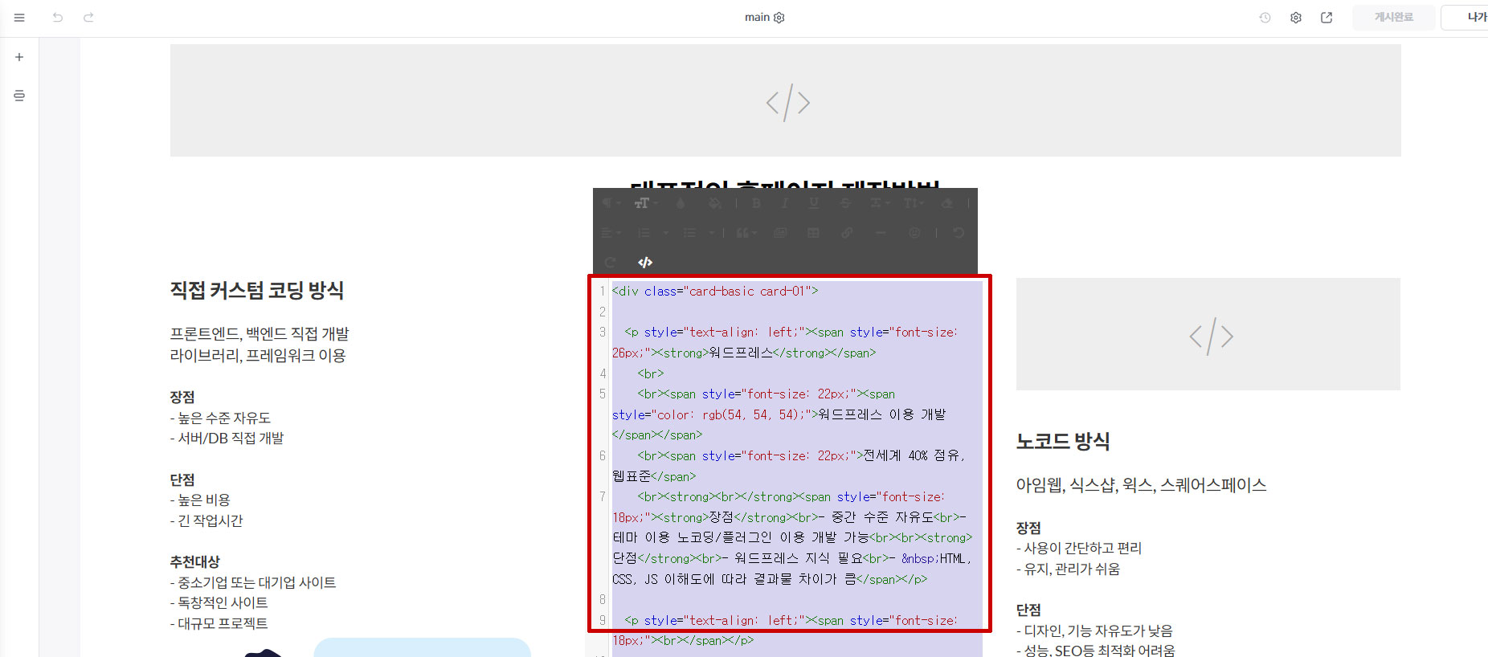Click the ordered list icon
Image resolution: width=1488 pixels, height=657 pixels.
[x=644, y=233]
